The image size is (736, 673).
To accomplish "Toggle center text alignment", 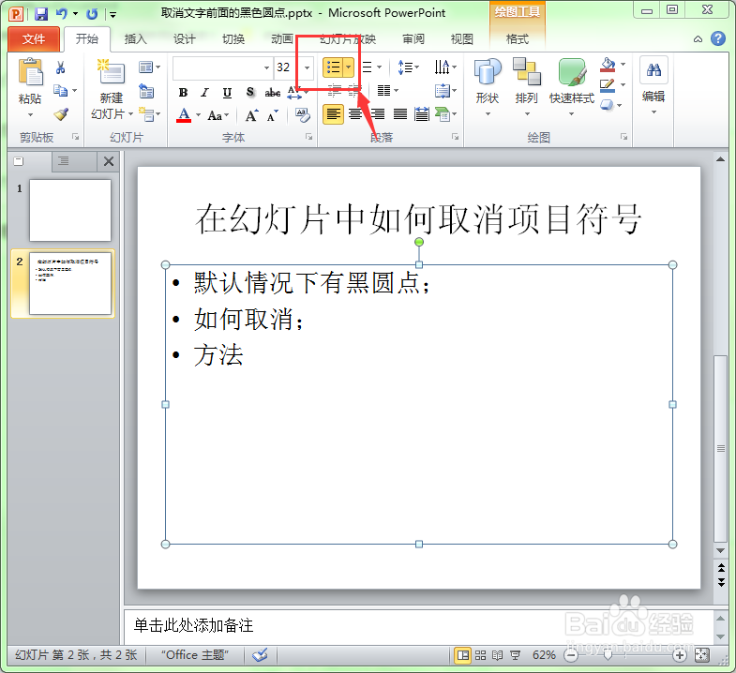I will tap(354, 114).
